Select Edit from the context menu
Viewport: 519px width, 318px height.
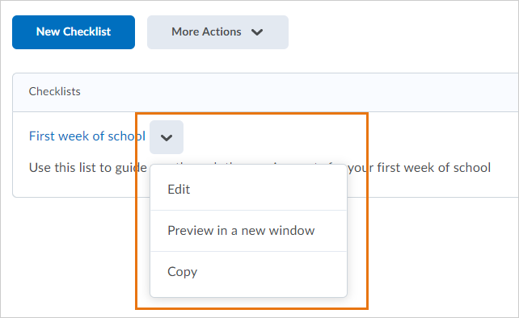tap(248, 190)
